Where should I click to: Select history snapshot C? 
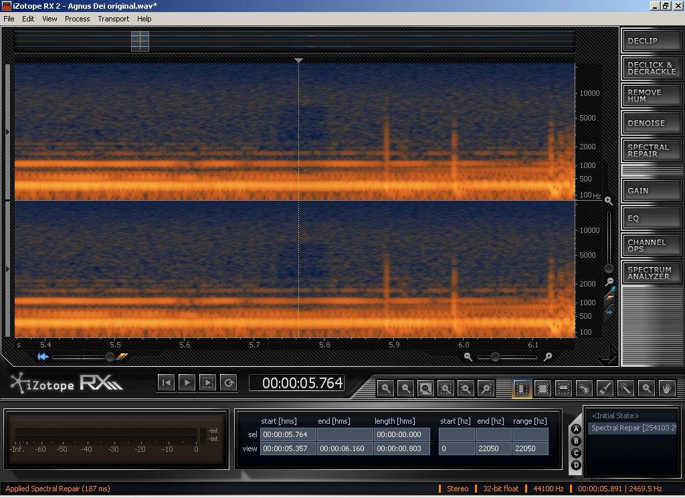pos(576,453)
